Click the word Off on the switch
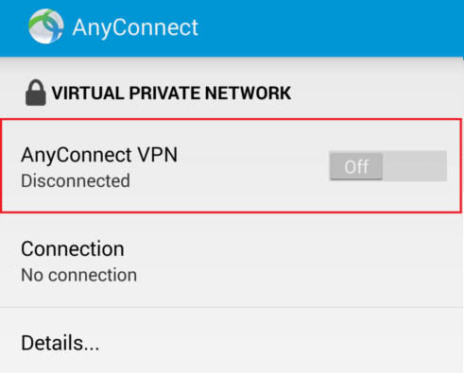The height and width of the screenshot is (373, 464). [356, 166]
